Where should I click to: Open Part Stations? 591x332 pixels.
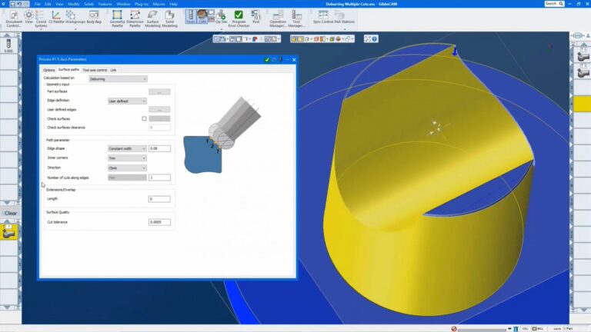click(x=344, y=18)
